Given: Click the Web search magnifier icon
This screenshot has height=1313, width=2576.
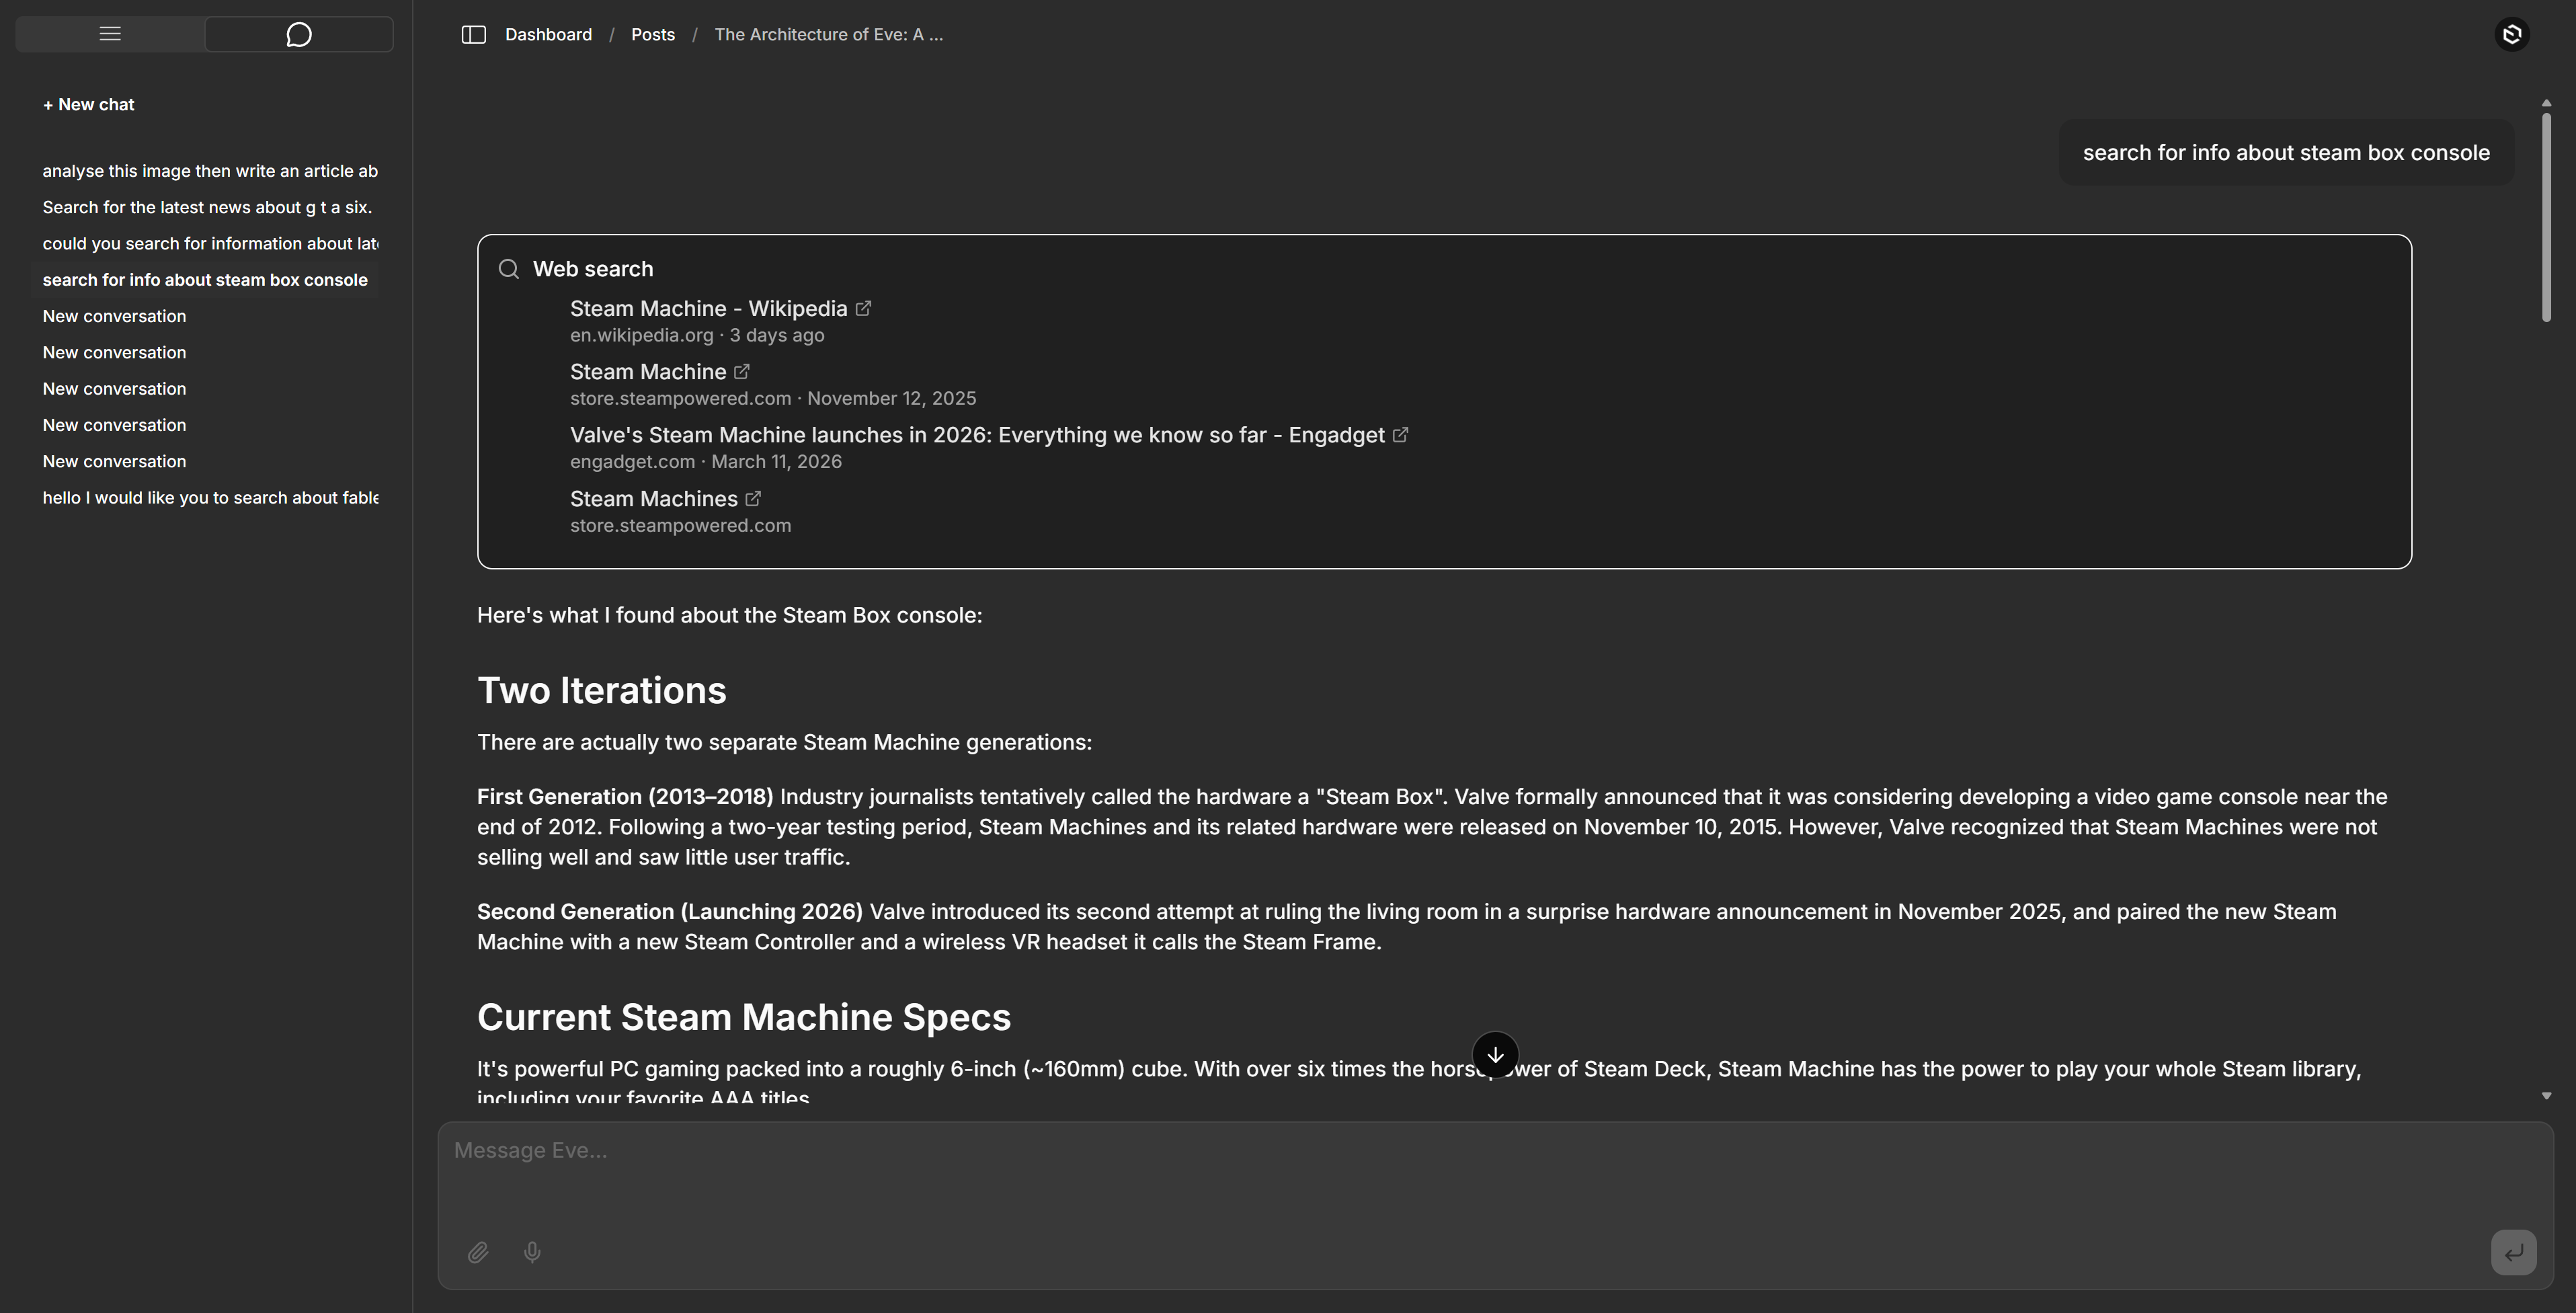Looking at the screenshot, I should [509, 269].
